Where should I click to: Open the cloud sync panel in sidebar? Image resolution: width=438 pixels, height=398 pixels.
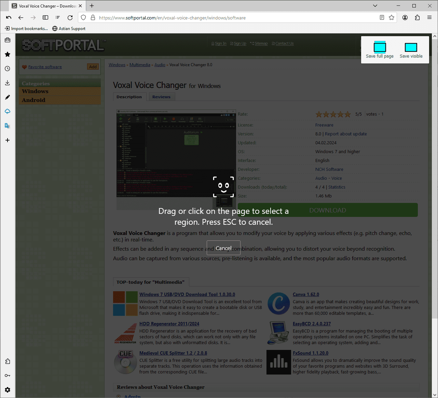click(8, 112)
